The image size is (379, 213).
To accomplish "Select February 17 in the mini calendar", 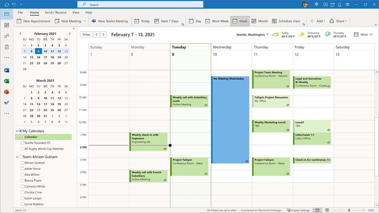I will point(45,57).
